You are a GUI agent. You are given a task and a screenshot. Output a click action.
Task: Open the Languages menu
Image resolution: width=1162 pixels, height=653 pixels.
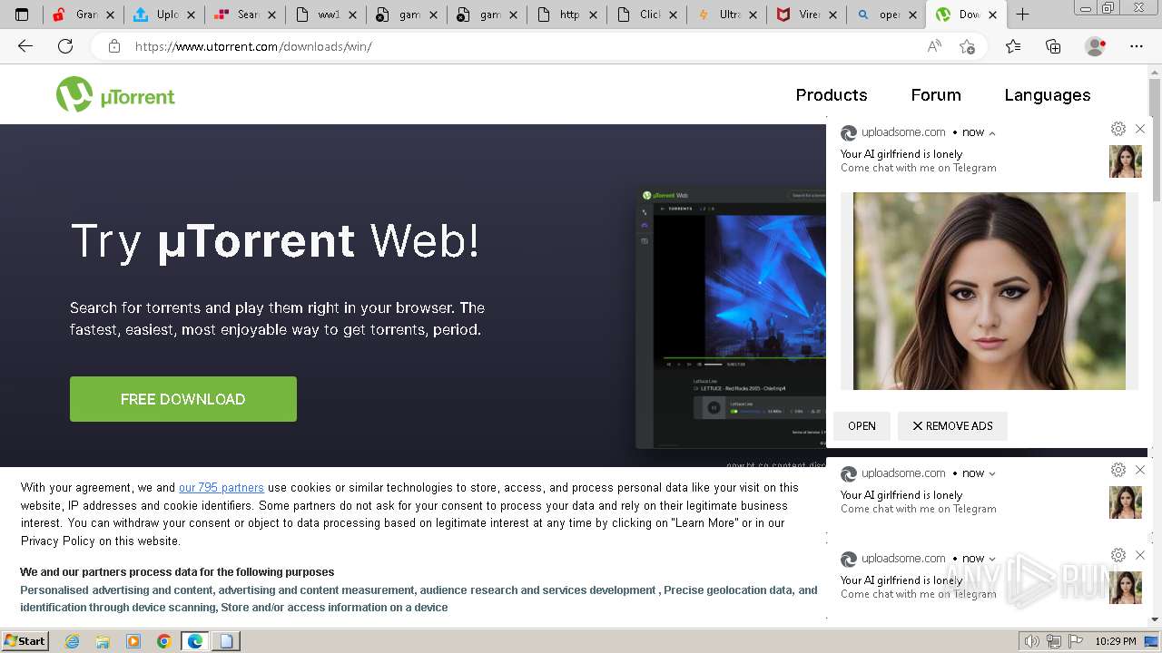tap(1048, 95)
